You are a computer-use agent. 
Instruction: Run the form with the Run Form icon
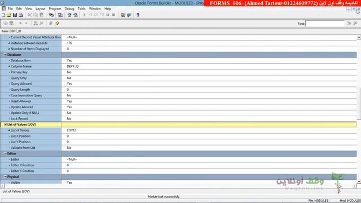click(60, 15)
